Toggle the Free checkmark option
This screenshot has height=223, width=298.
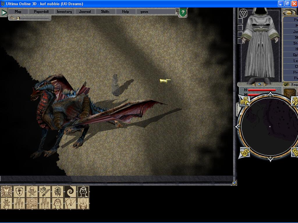pyautogui.click(x=286, y=84)
